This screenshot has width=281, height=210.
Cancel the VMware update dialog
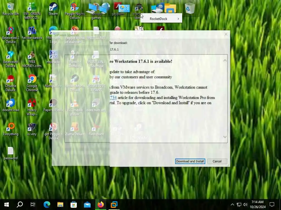tap(217, 161)
